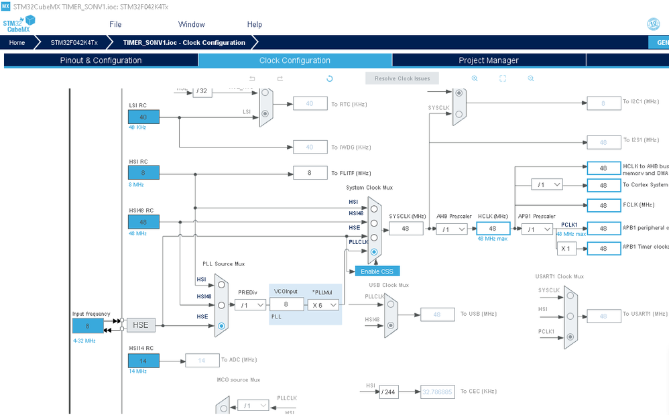Image resolution: width=669 pixels, height=415 pixels.
Task: Select PCLK1 in the USART1 Clock Mux
Action: click(x=570, y=337)
